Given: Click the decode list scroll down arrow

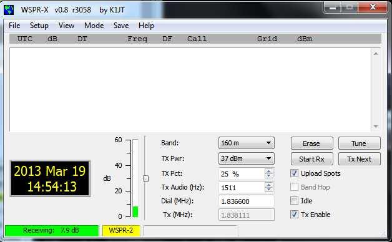Looking at the screenshot, I should point(376,127).
